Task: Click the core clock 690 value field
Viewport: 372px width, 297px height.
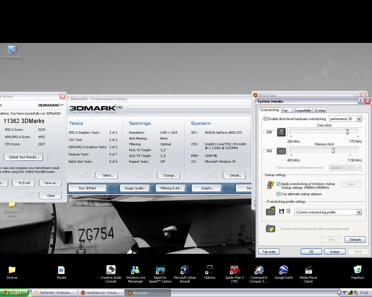Action: [269, 132]
